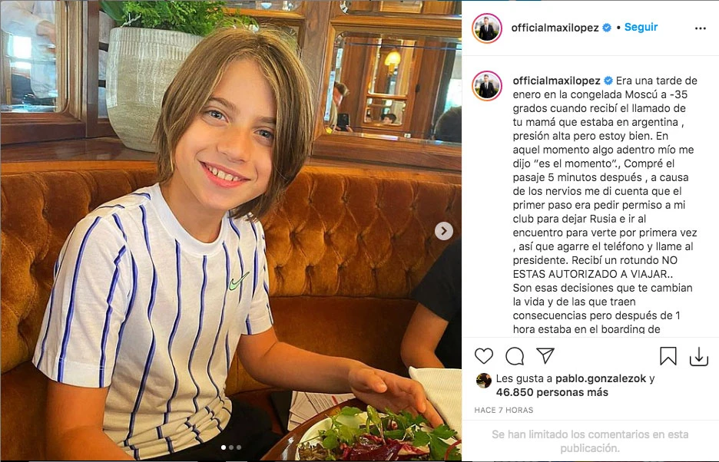This screenshot has height=462, width=719.
Task: Select second carousel dot indicator
Action: 231,447
